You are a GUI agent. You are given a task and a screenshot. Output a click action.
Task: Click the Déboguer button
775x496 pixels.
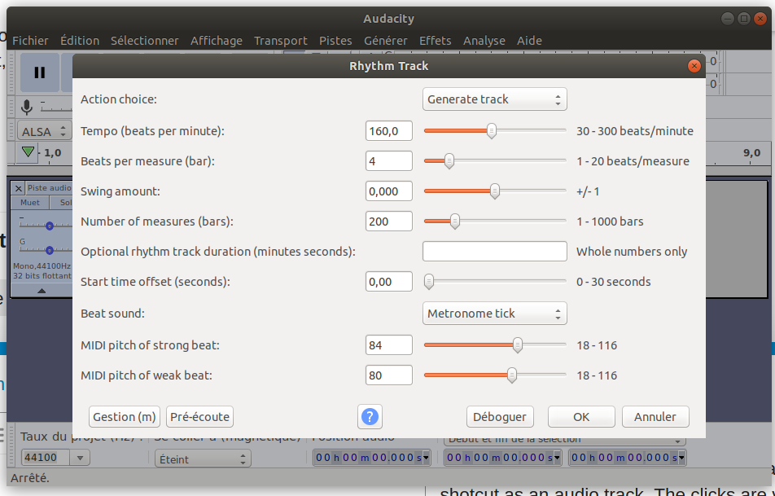click(x=500, y=417)
